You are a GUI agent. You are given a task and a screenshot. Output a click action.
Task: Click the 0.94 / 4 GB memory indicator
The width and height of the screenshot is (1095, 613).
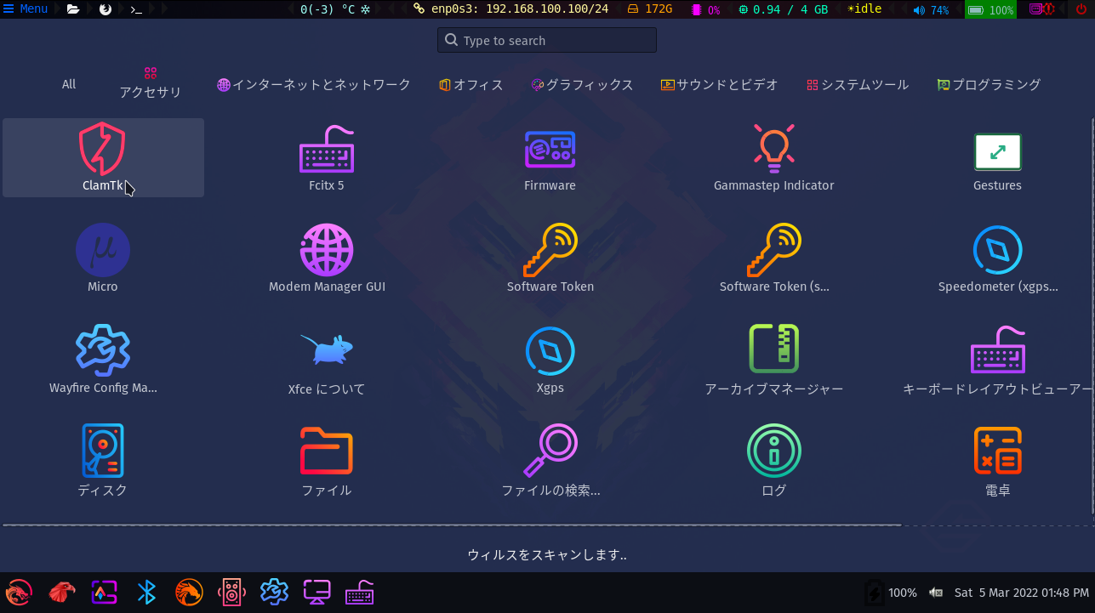pyautogui.click(x=783, y=9)
